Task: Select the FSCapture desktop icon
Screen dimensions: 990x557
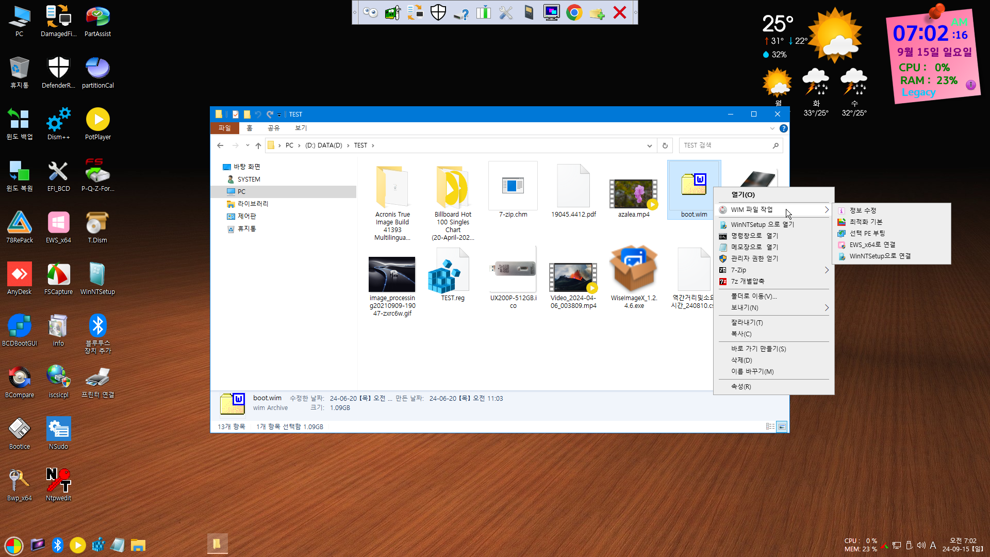Action: [58, 279]
